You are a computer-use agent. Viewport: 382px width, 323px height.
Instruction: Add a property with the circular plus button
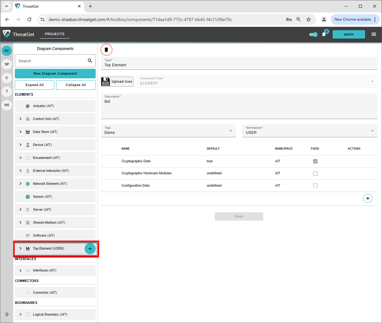(x=368, y=198)
